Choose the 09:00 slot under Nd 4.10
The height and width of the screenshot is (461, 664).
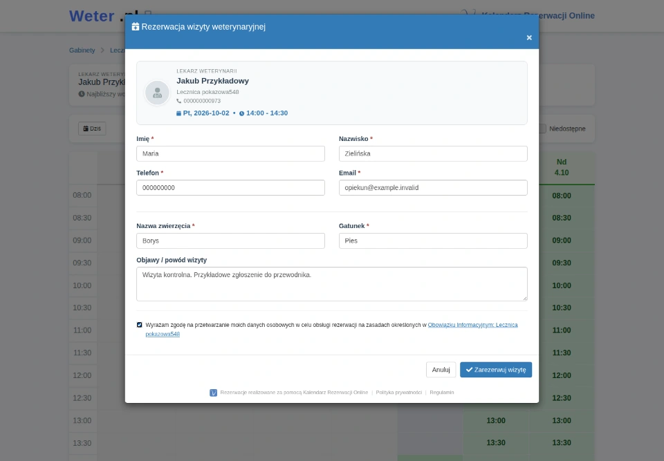562,241
